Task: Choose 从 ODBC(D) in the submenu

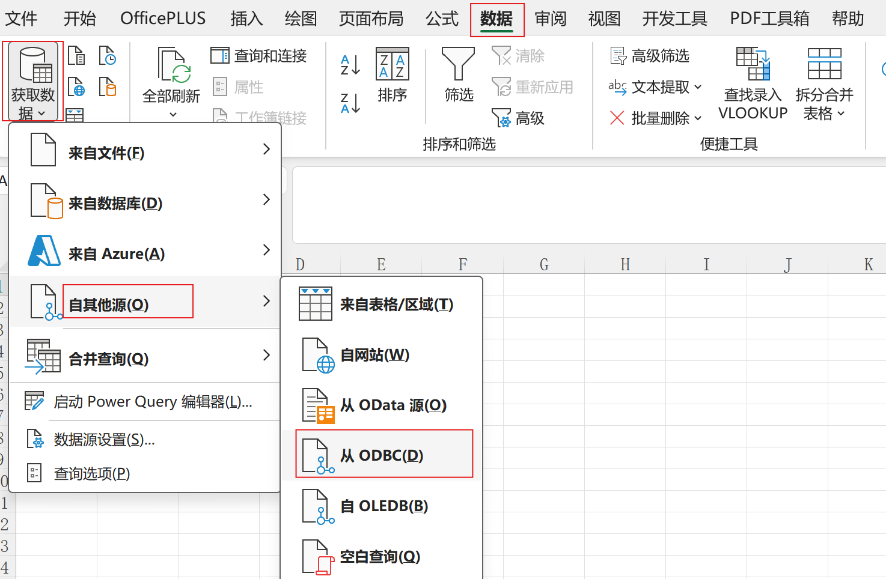Action: 385,455
